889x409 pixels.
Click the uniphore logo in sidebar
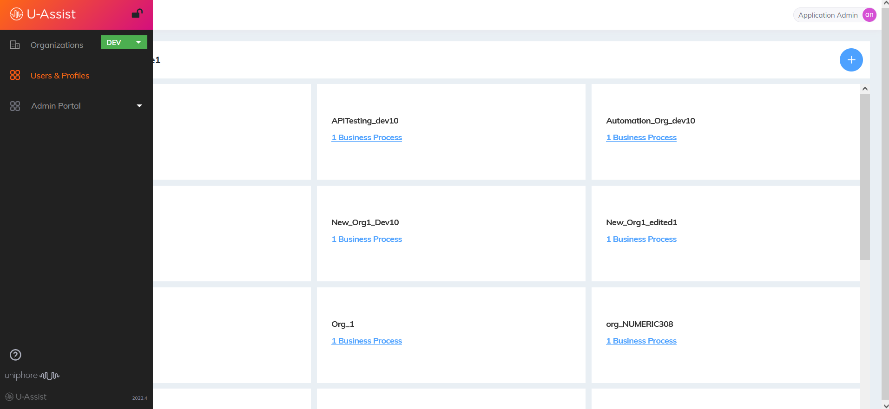click(x=32, y=375)
